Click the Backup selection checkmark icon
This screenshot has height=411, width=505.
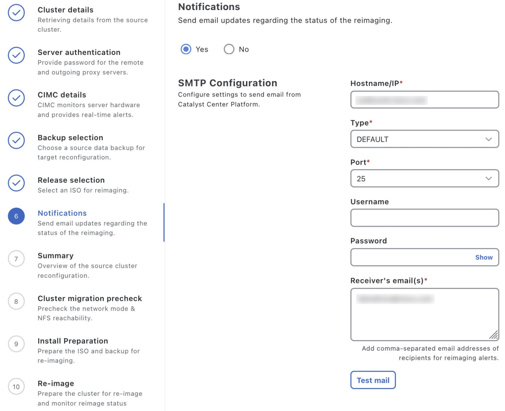click(16, 140)
